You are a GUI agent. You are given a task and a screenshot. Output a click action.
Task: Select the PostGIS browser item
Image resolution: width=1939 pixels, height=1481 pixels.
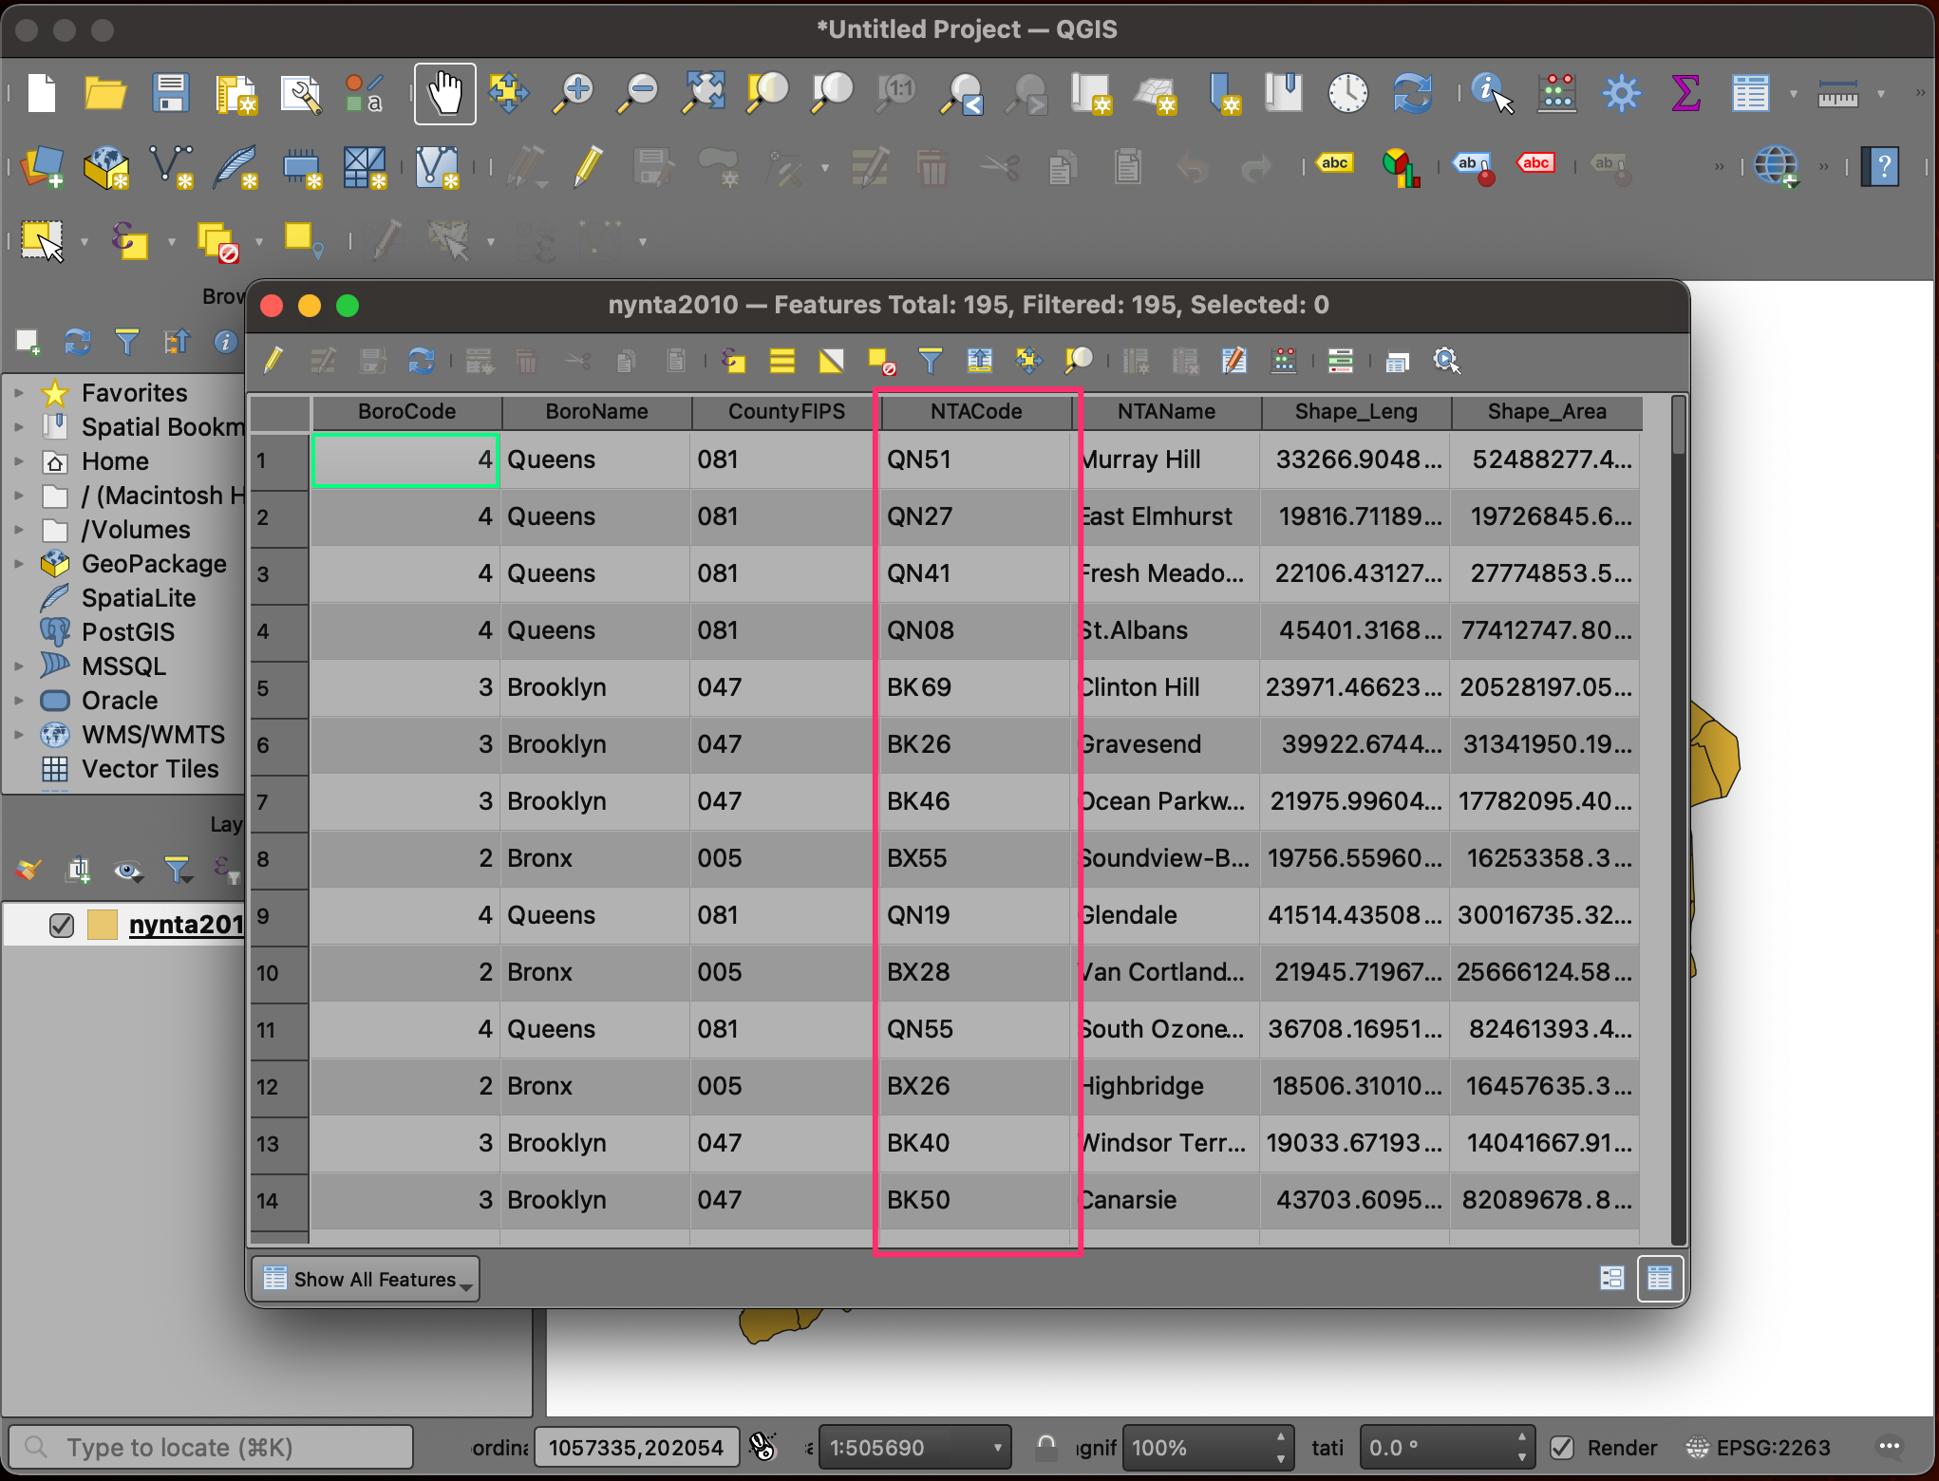pyautogui.click(x=128, y=632)
